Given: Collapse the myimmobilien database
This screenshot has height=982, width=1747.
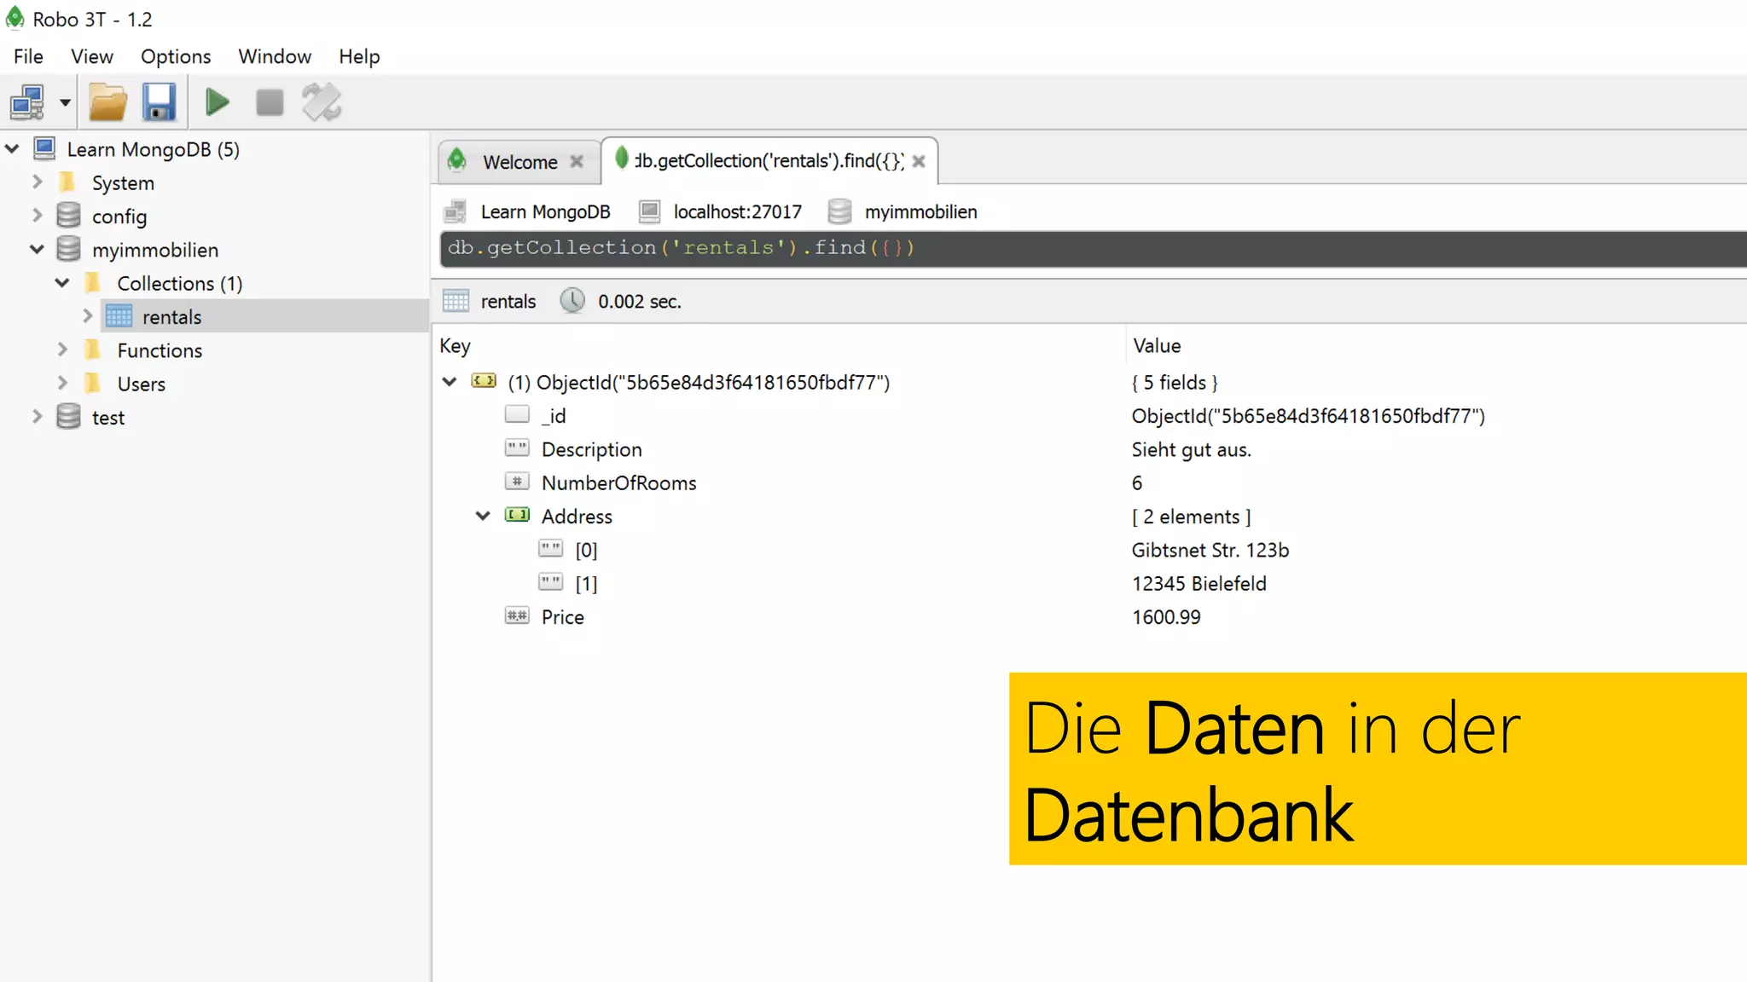Looking at the screenshot, I should [x=37, y=250].
